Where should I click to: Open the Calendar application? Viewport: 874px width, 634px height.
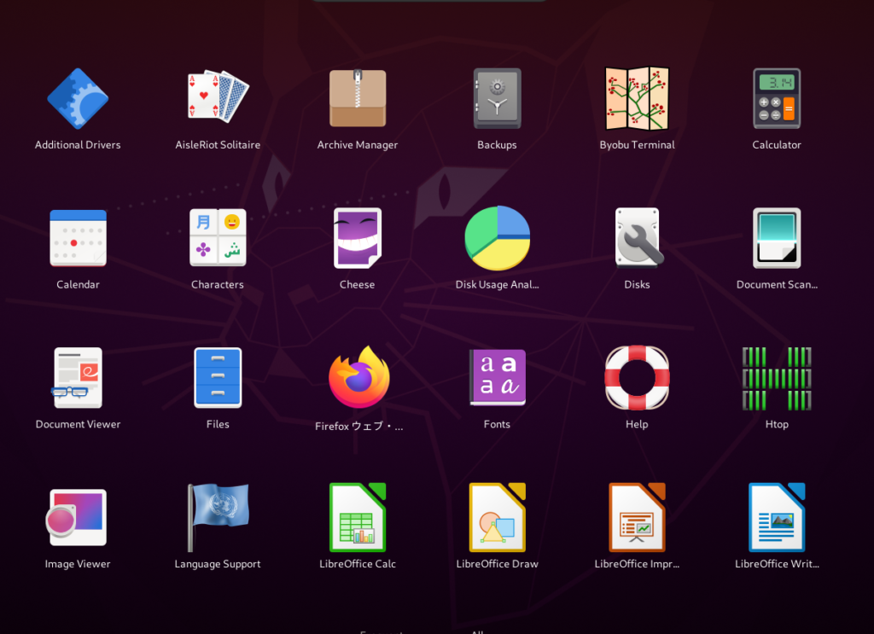pos(78,238)
